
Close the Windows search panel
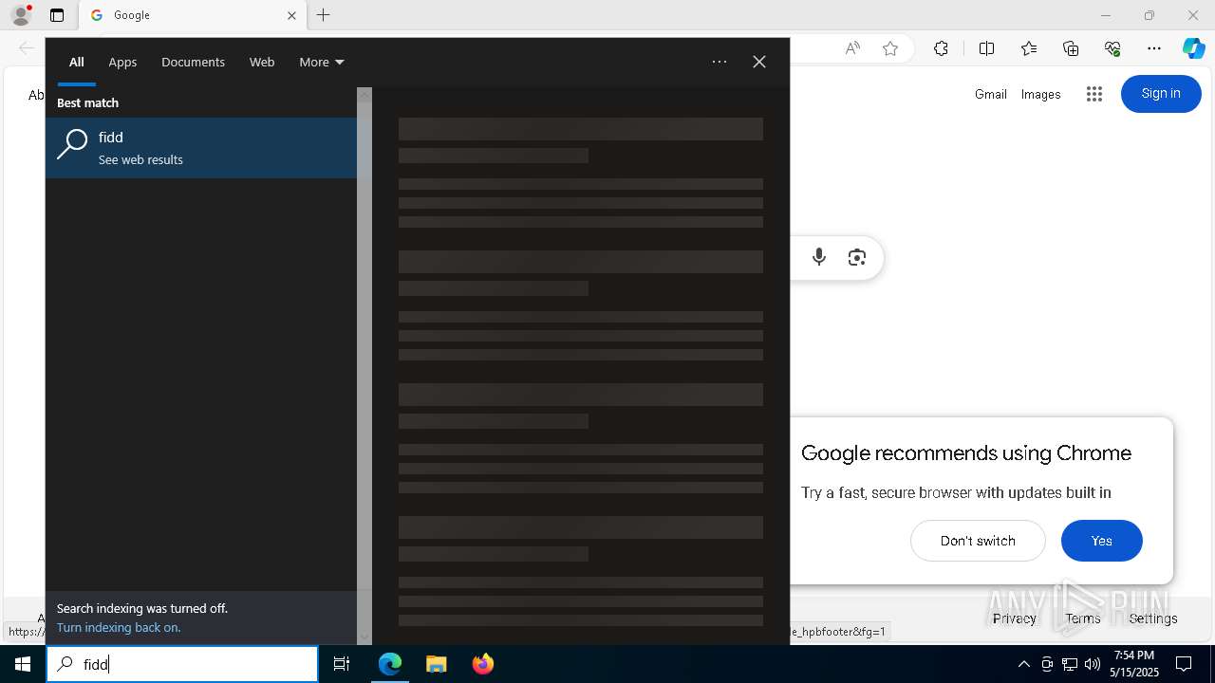coord(759,63)
